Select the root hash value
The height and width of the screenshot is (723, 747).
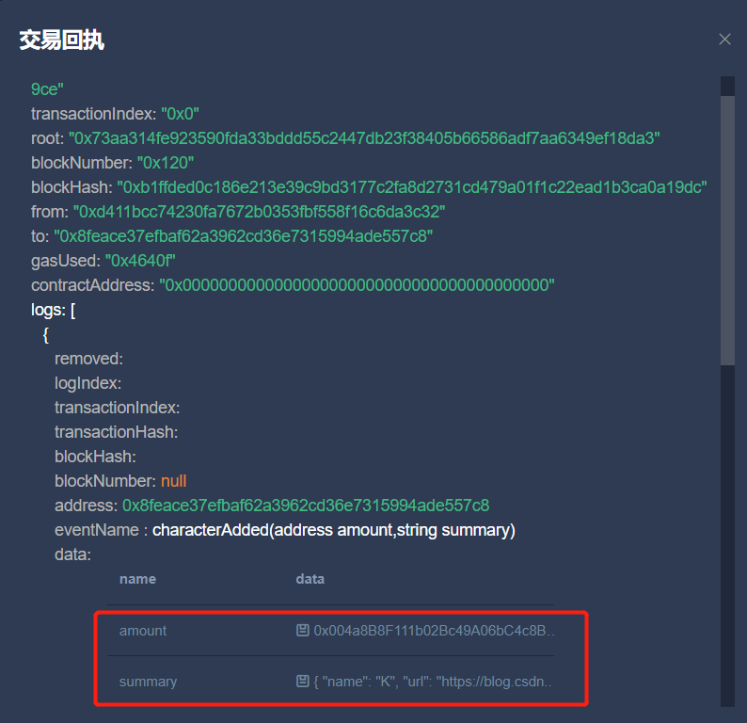coord(364,138)
